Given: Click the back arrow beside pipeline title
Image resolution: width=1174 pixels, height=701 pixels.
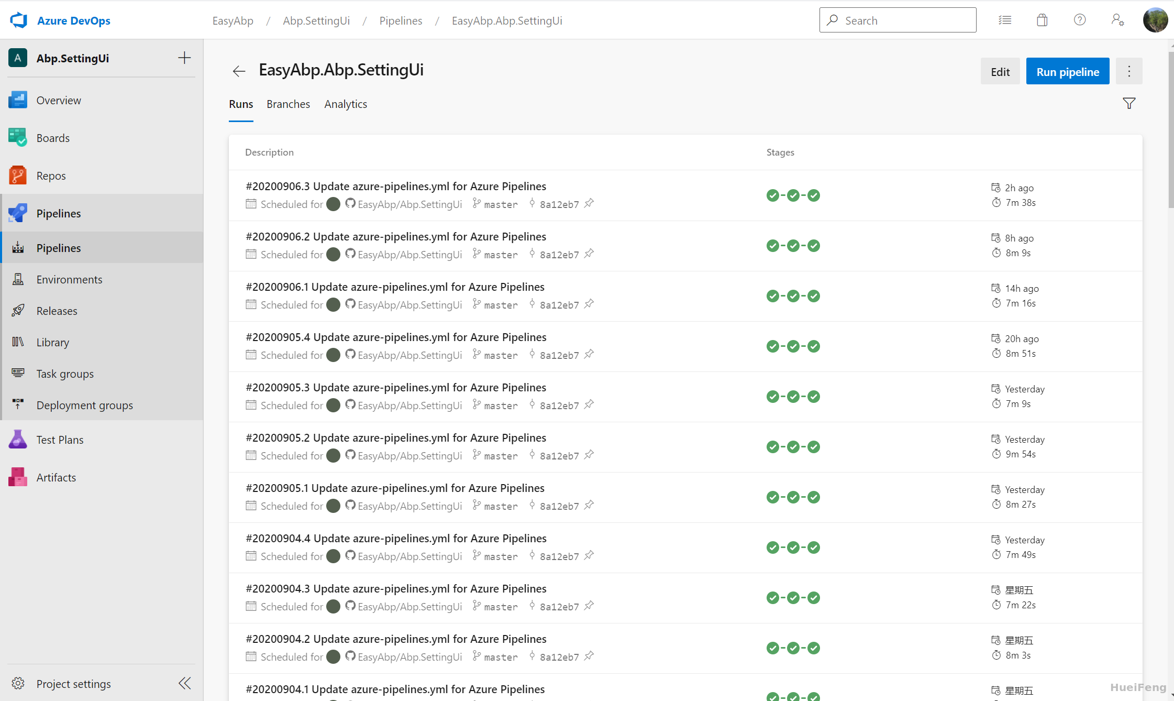Looking at the screenshot, I should (239, 71).
